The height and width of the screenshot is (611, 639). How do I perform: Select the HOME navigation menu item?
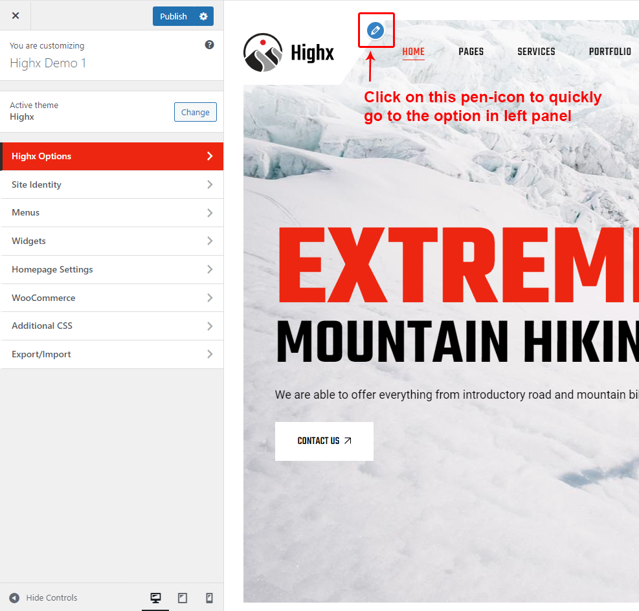coord(413,52)
